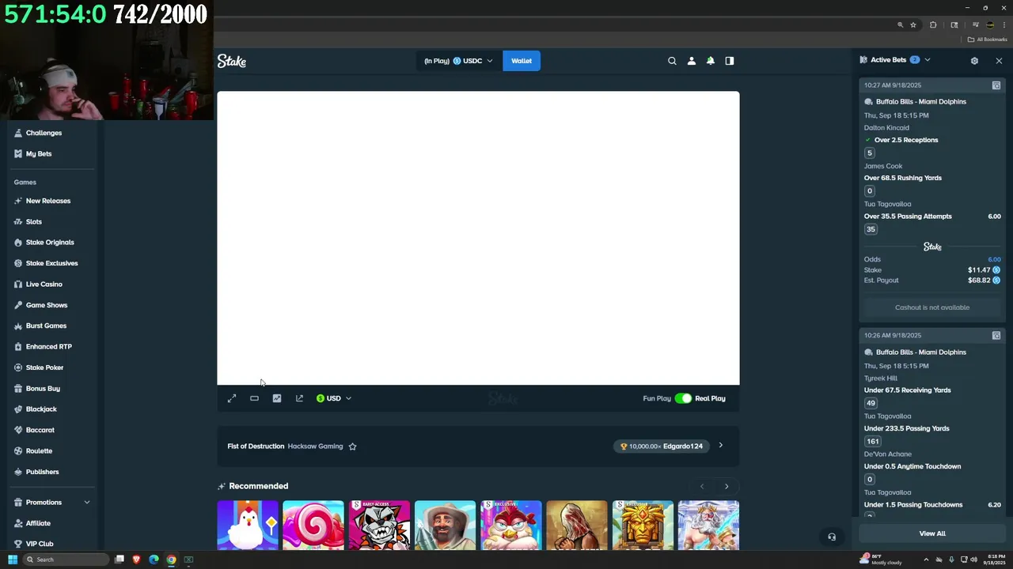Open the user profile icon

point(691,61)
